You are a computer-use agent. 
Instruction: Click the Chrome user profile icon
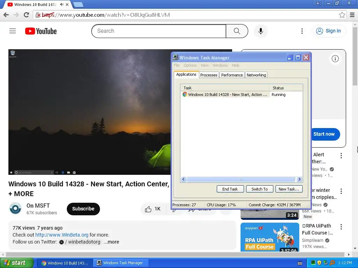coord(317,3)
